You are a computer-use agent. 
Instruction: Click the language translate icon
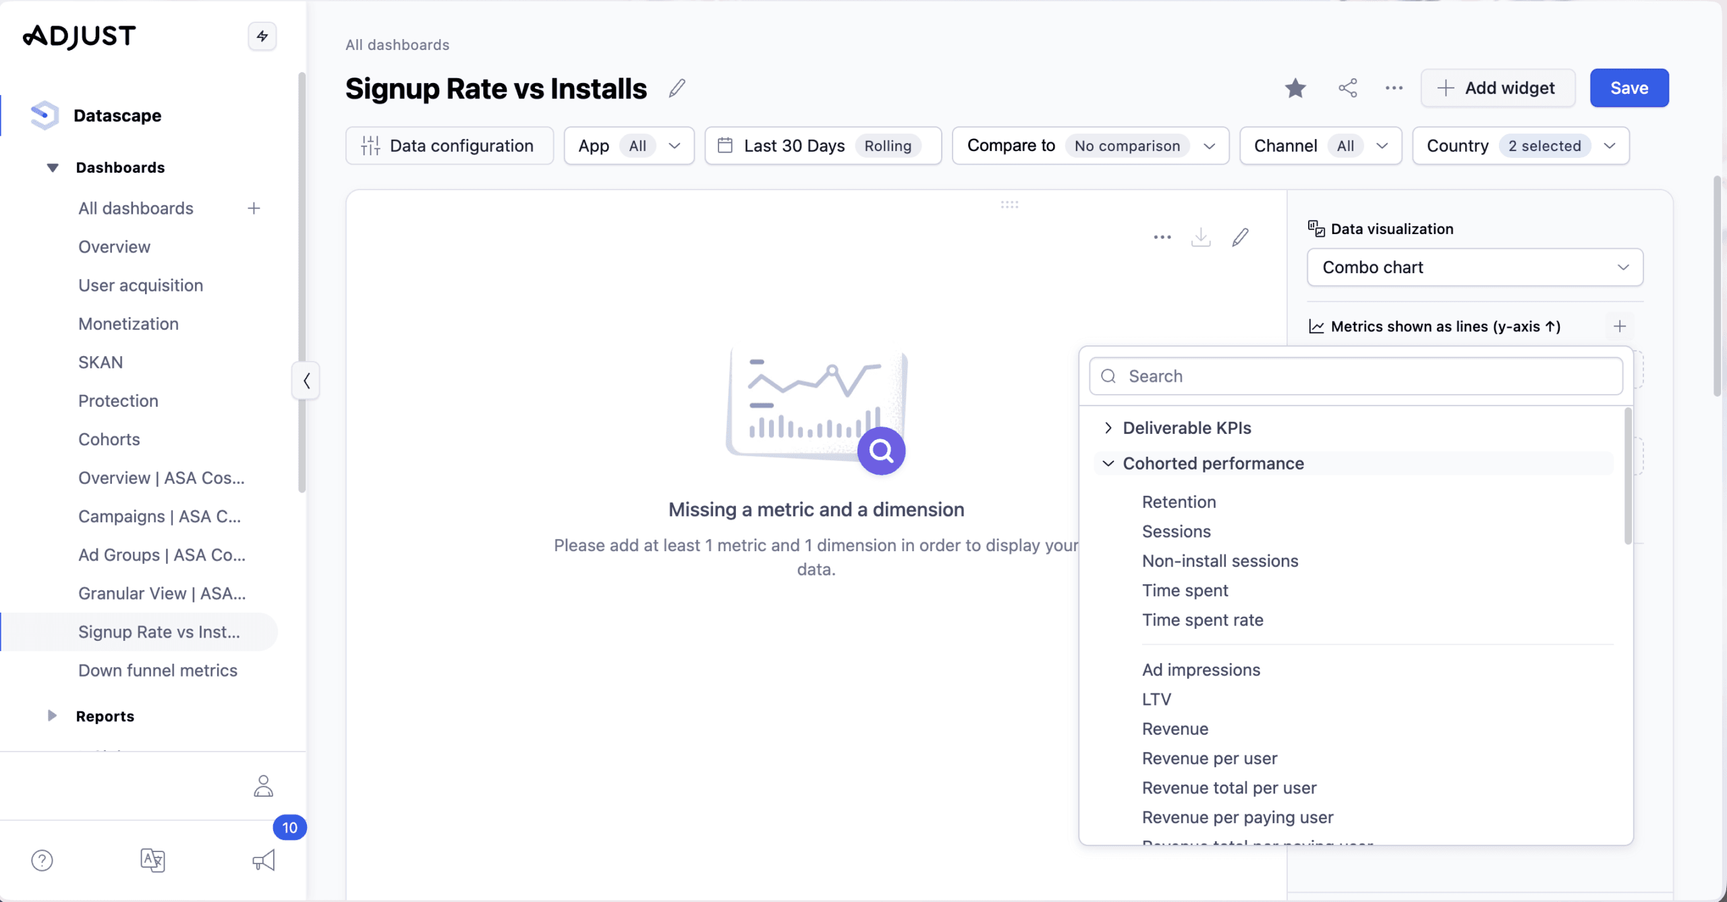coord(152,860)
